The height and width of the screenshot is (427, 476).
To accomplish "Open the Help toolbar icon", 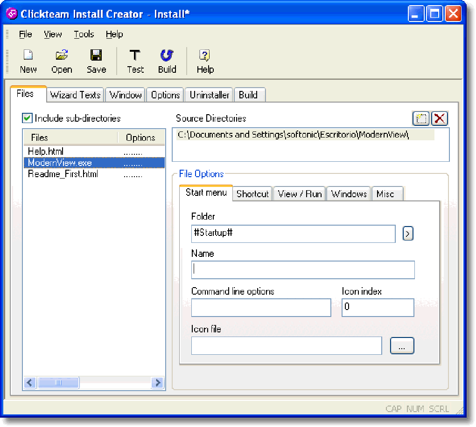I will tap(205, 62).
